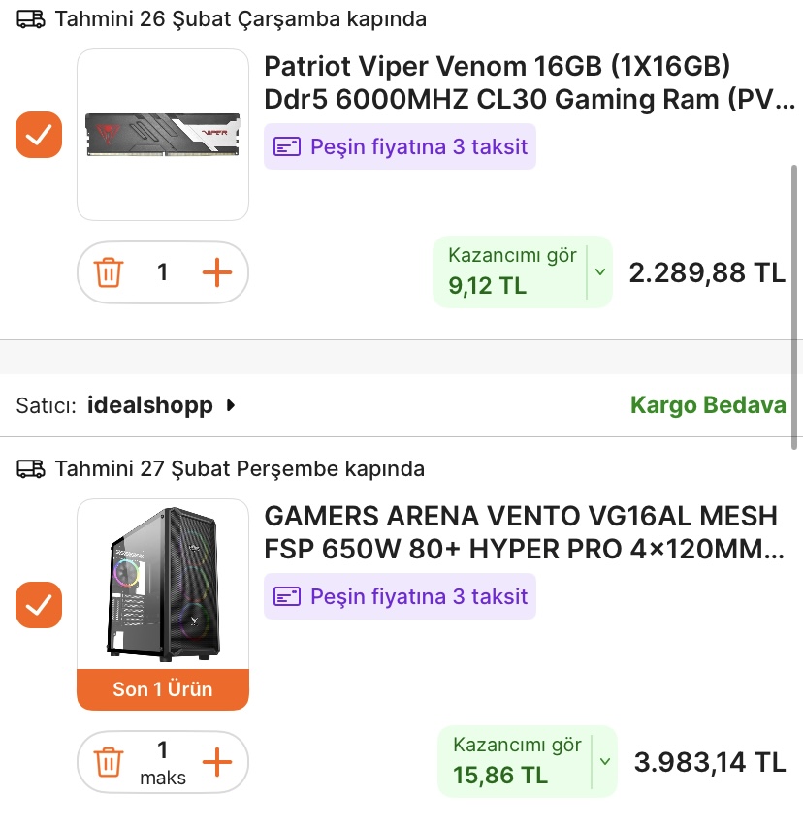Open the idealshopp seller arrow
803x827 pixels.
(230, 405)
